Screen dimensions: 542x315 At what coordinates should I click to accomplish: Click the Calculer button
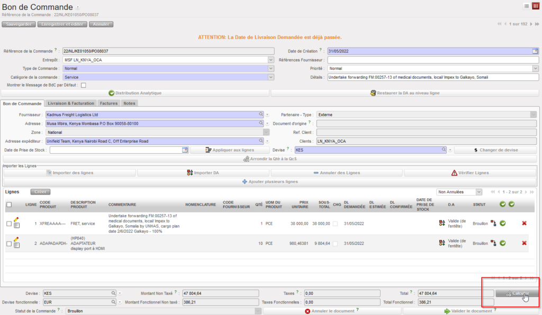pyautogui.click(x=517, y=293)
